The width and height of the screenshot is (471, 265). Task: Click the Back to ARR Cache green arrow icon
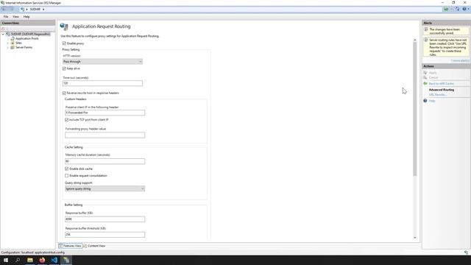click(425, 83)
